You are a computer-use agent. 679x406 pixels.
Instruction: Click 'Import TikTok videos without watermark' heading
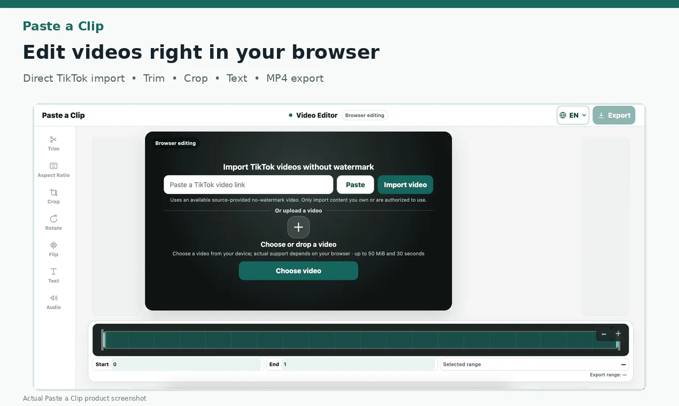tap(298, 167)
